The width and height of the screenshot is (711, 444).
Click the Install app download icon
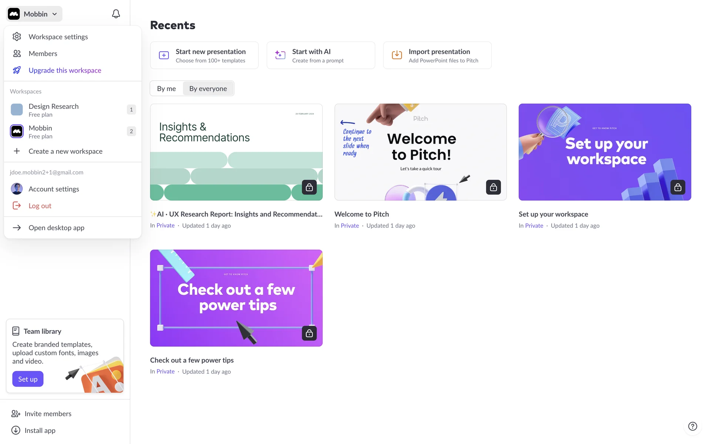click(x=16, y=430)
